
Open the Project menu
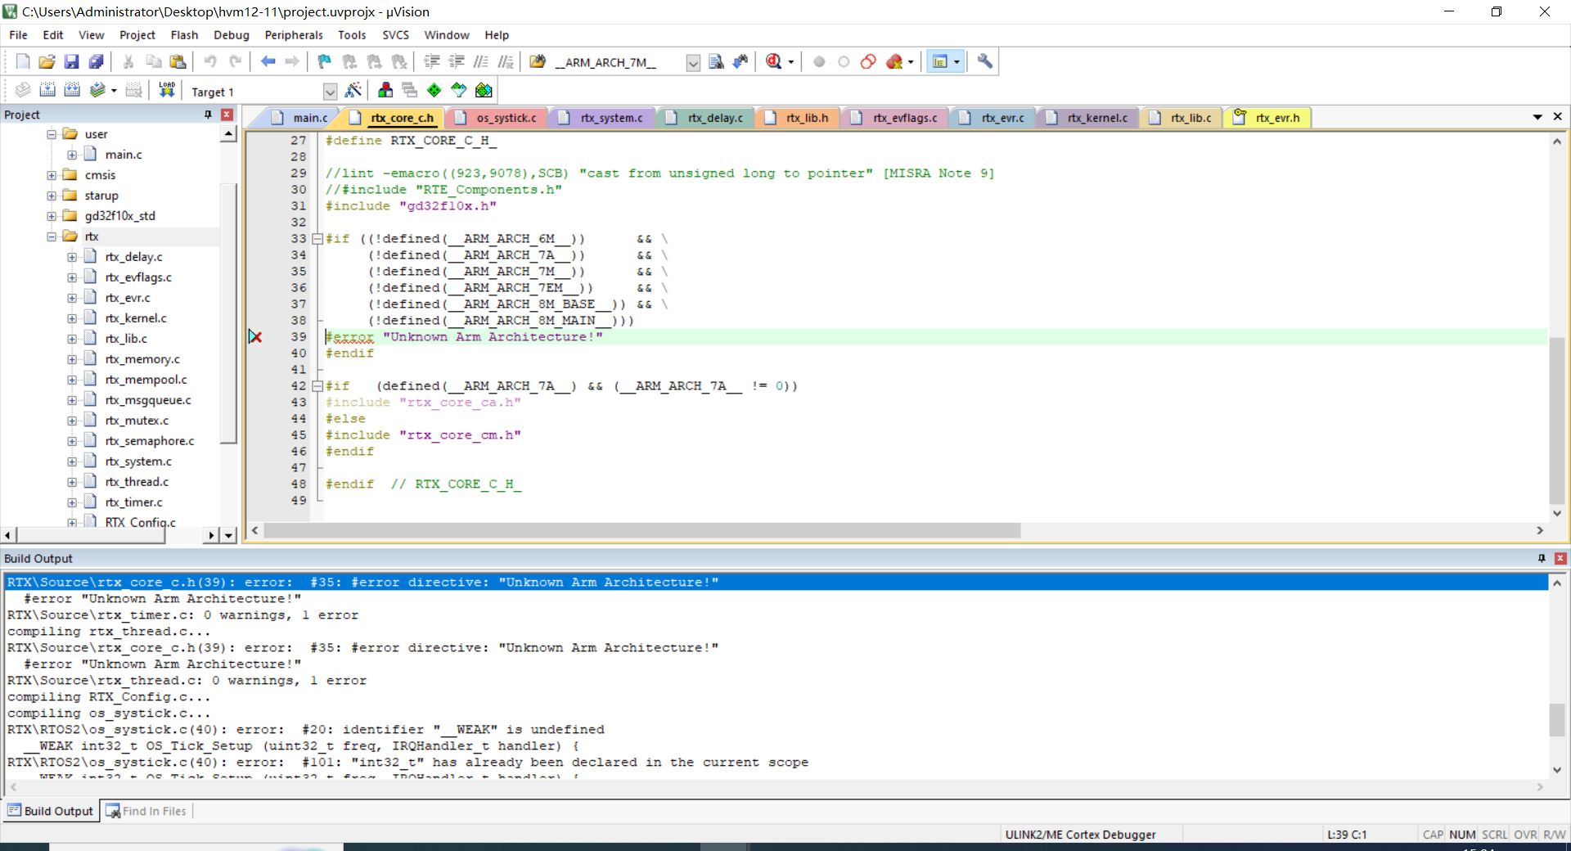(137, 35)
